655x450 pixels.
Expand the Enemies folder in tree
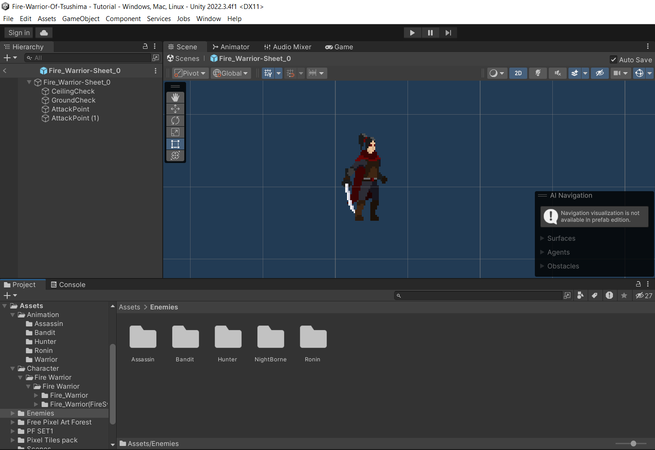13,413
